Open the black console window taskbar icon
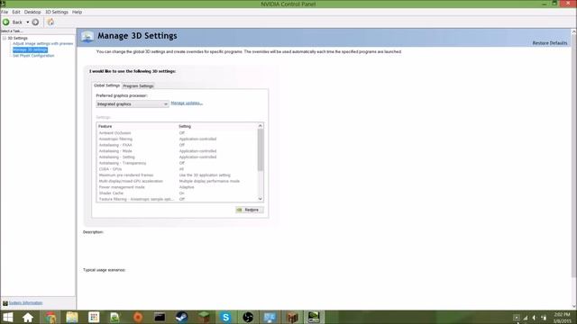The image size is (577, 324). [160, 318]
